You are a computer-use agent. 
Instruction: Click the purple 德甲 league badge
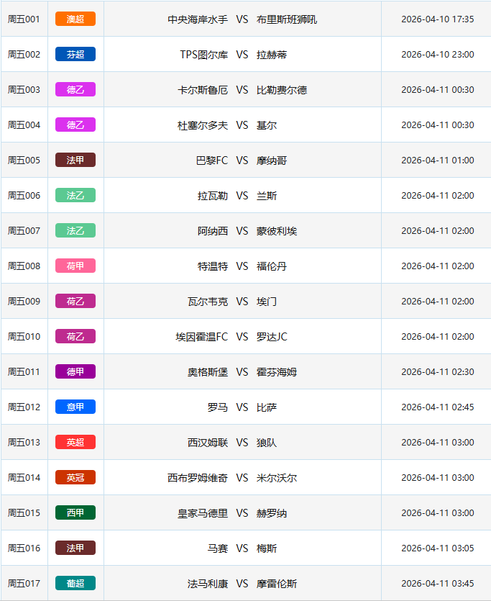click(x=75, y=371)
